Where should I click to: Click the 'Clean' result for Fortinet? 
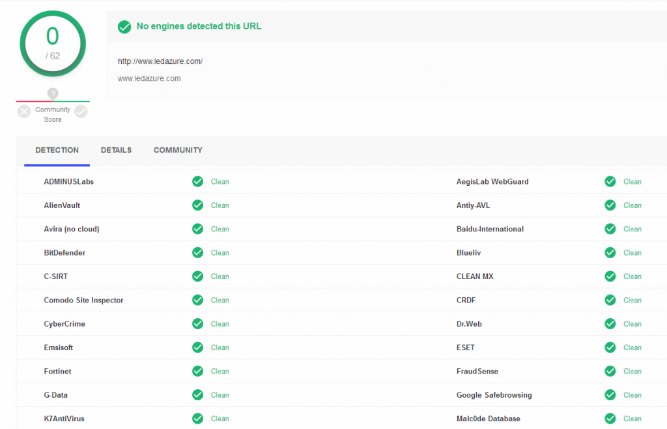pyautogui.click(x=220, y=371)
